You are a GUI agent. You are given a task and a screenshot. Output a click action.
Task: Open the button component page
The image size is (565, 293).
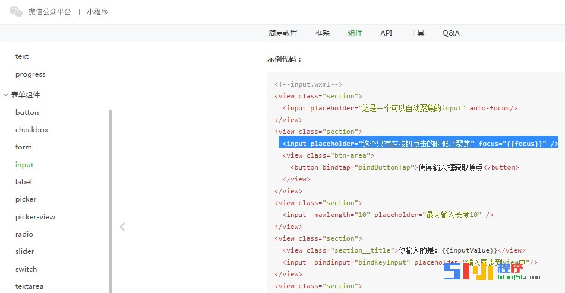[27, 113]
